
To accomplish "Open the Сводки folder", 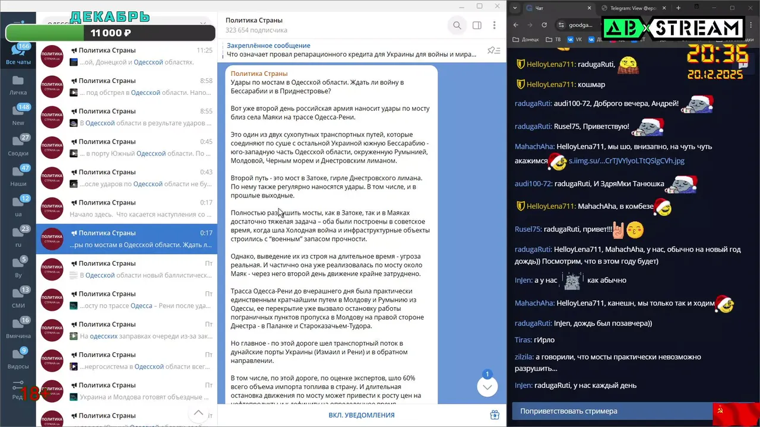I will tap(18, 146).
